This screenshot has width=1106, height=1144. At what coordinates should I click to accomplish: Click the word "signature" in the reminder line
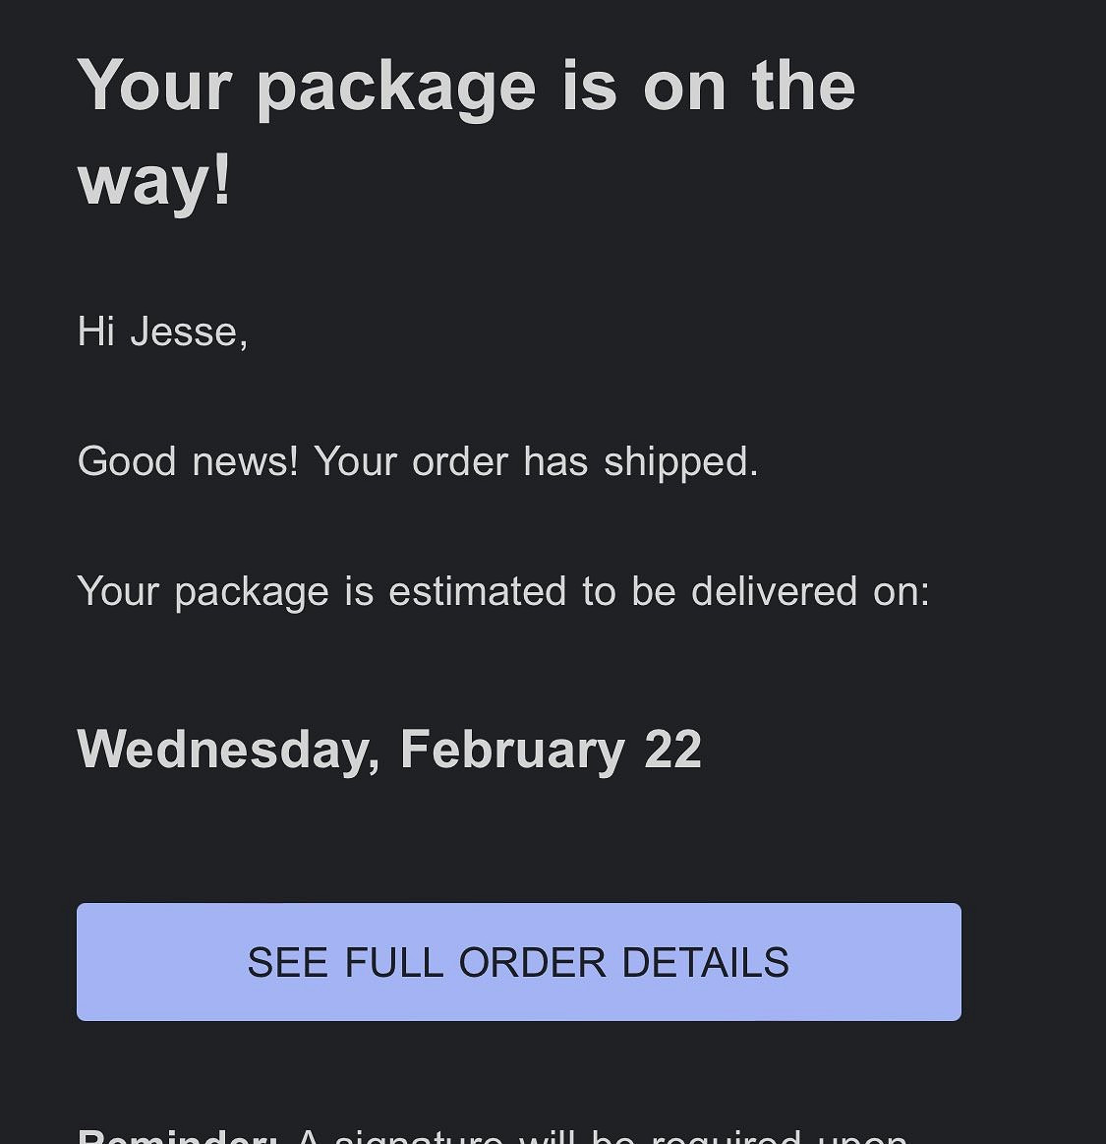click(419, 1136)
